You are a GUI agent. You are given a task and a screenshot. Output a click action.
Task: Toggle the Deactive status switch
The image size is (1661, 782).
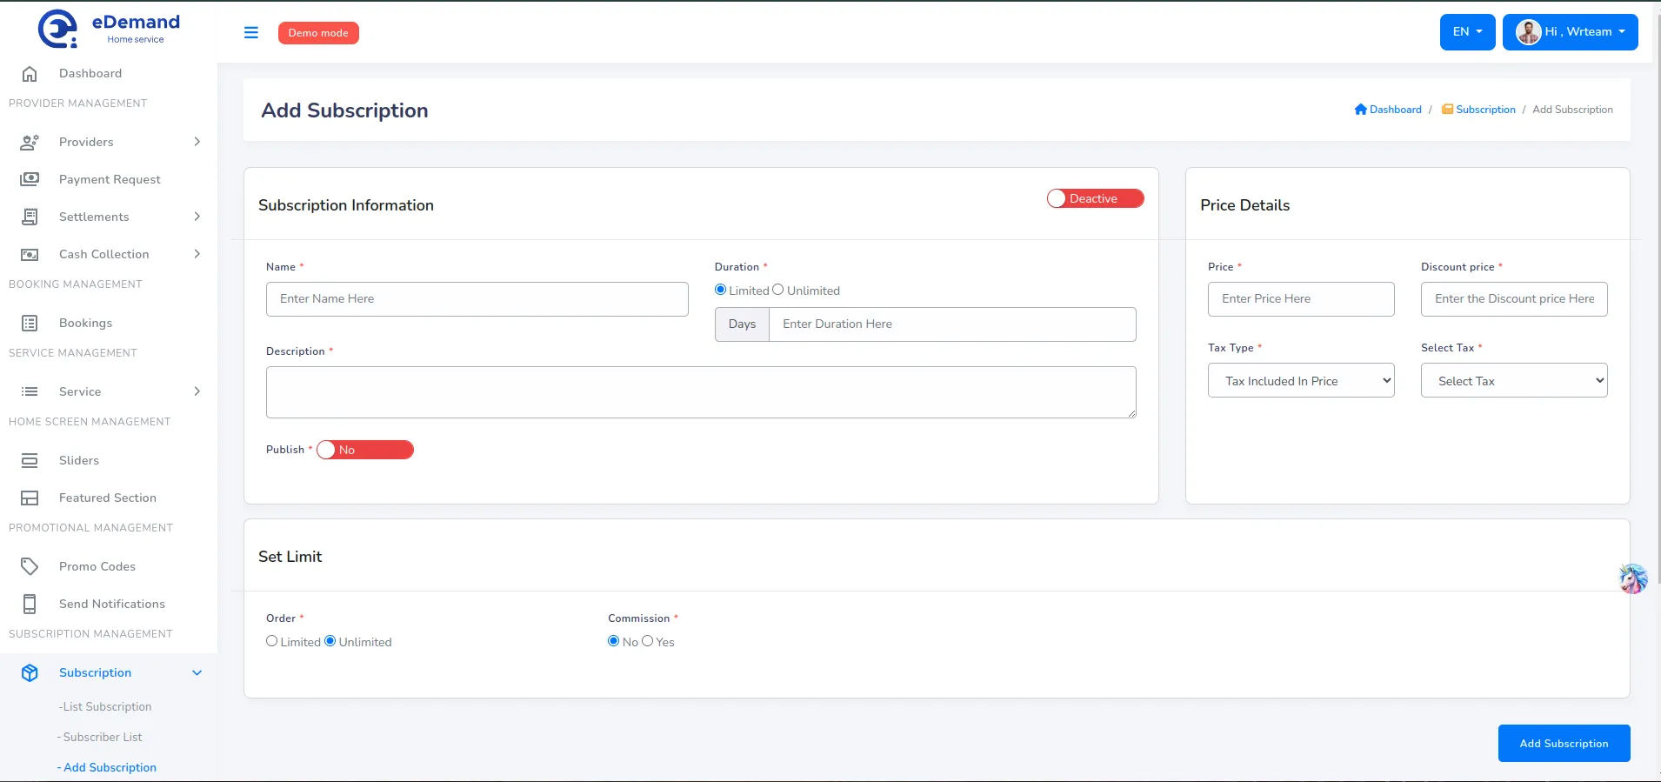1095,199
